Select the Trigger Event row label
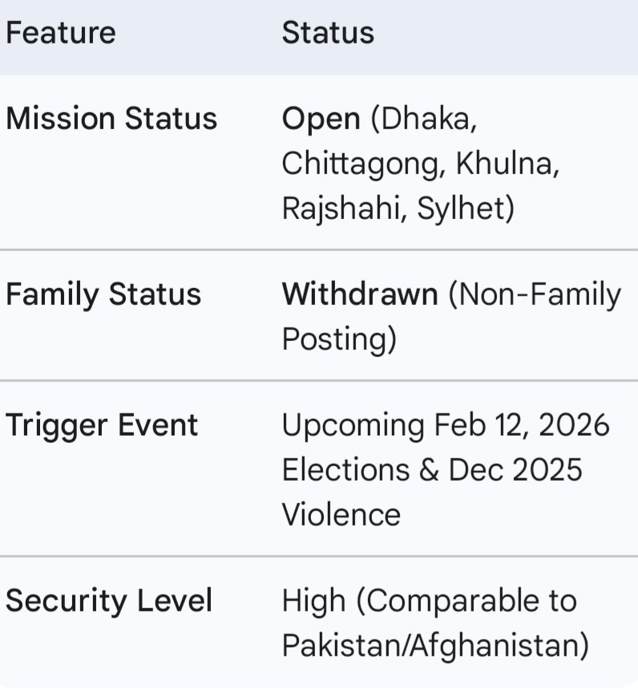 102,425
